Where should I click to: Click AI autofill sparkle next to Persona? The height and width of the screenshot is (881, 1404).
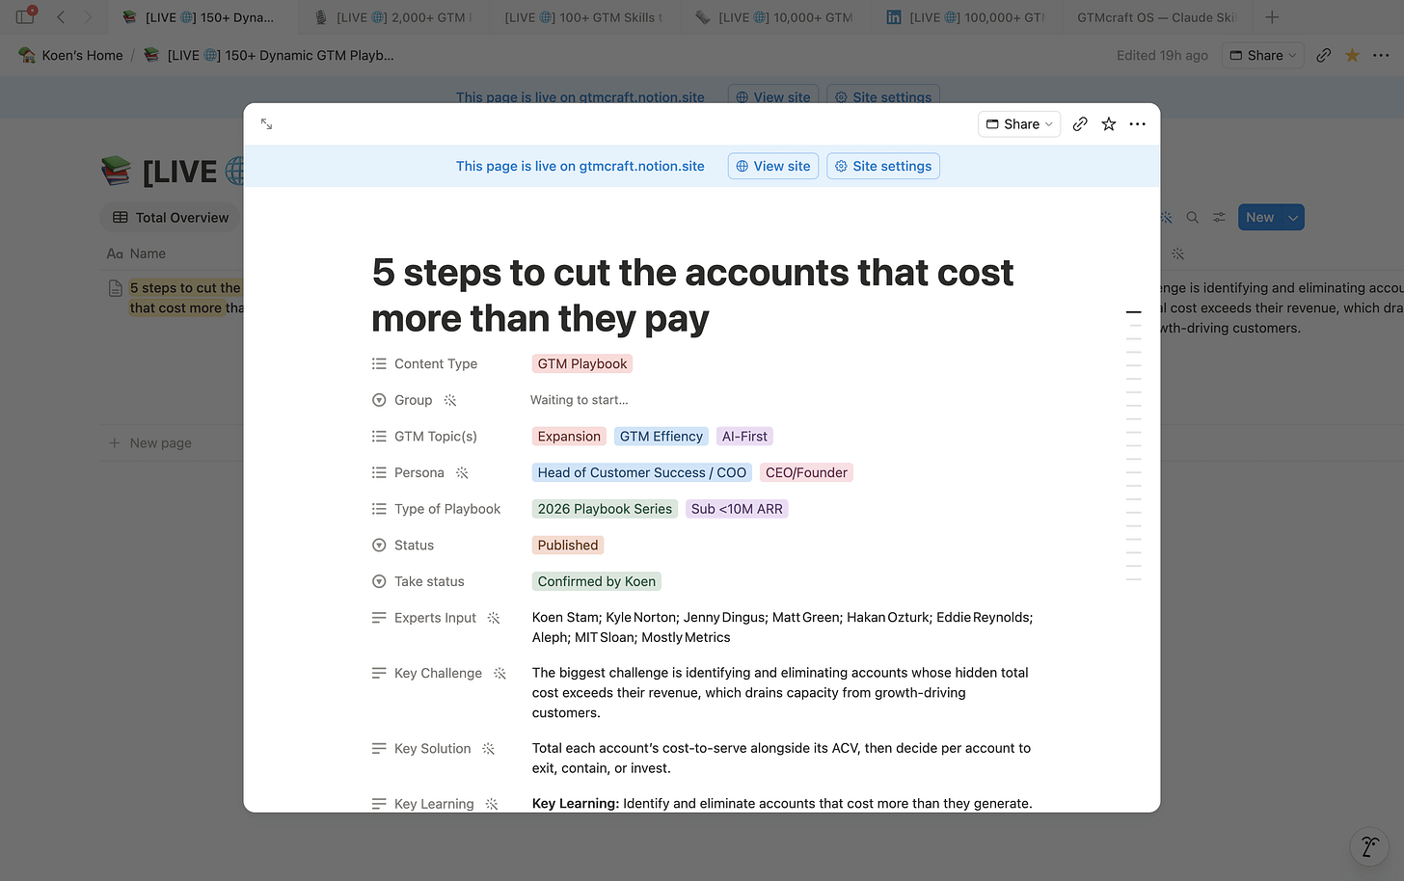click(x=462, y=472)
